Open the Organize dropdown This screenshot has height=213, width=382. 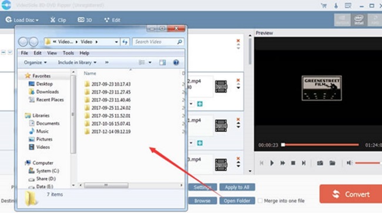pyautogui.click(x=35, y=62)
